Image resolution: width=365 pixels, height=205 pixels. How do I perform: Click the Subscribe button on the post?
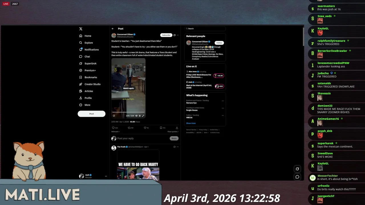point(166,35)
